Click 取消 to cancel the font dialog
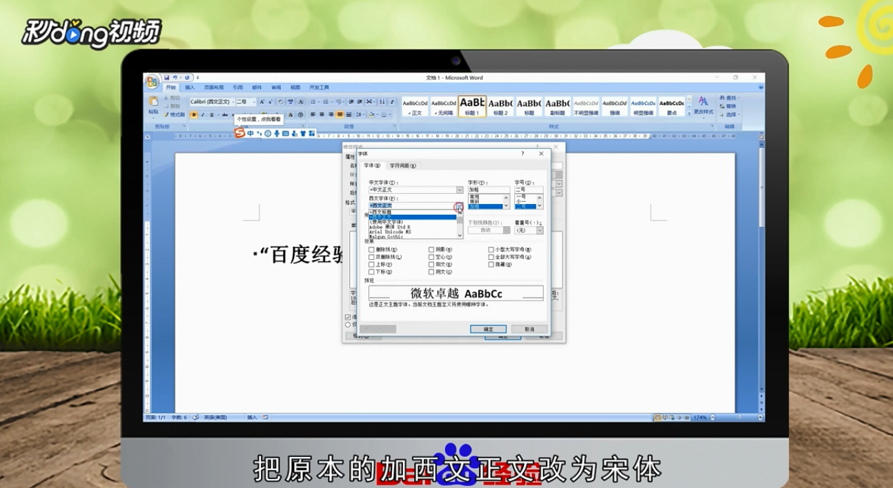893x488 pixels. tap(528, 329)
